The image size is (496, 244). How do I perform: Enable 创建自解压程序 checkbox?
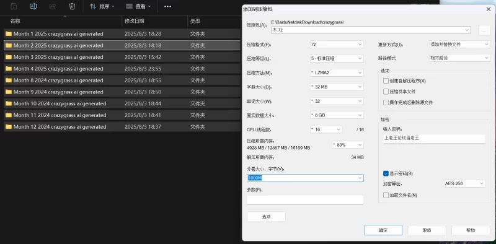386,81
